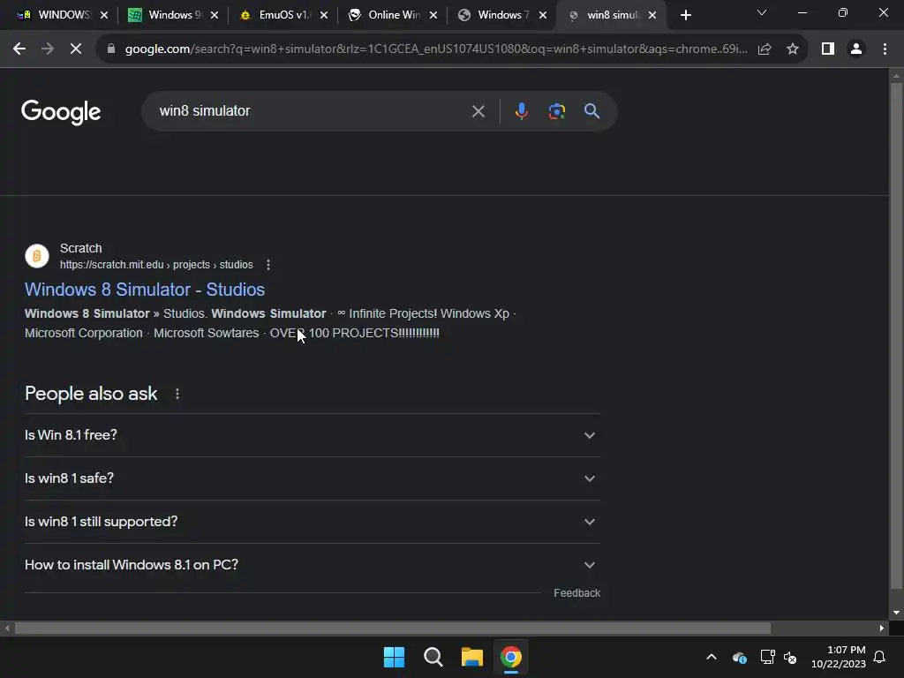Expand "Is win8 1 still supported?" question
The image size is (904, 678).
pyautogui.click(x=312, y=522)
